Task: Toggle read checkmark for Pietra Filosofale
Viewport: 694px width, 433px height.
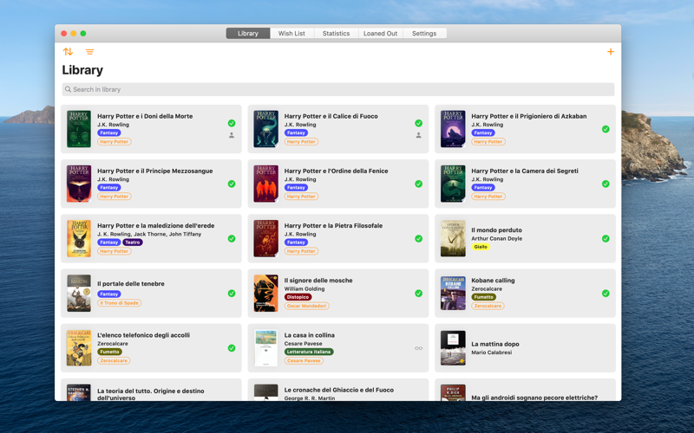Action: [x=419, y=239]
